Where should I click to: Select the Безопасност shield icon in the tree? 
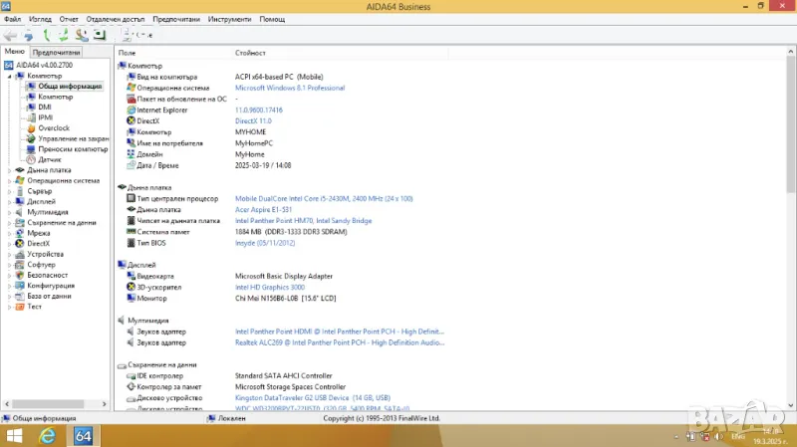click(x=21, y=275)
